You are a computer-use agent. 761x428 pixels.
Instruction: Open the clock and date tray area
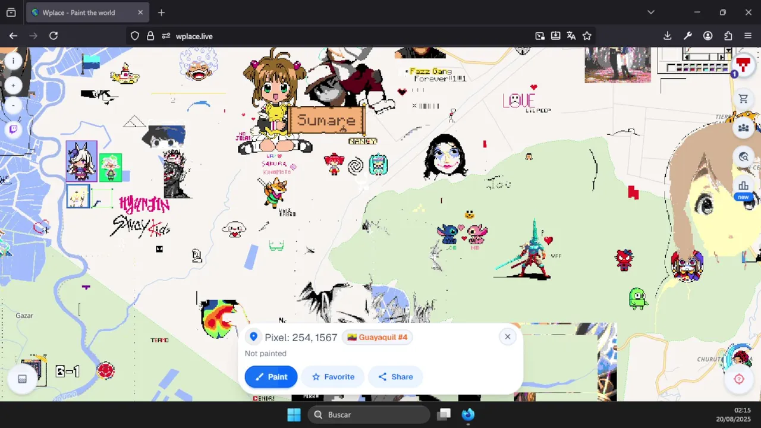click(x=734, y=415)
